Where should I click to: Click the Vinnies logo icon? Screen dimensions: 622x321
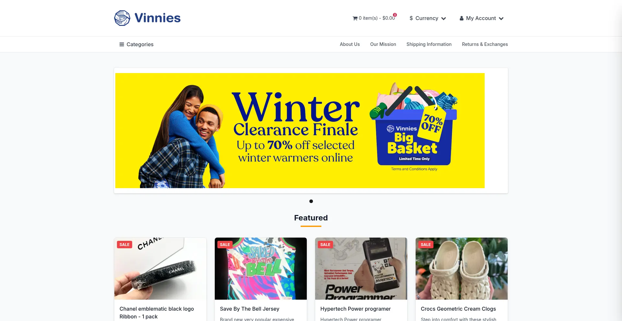tap(122, 18)
